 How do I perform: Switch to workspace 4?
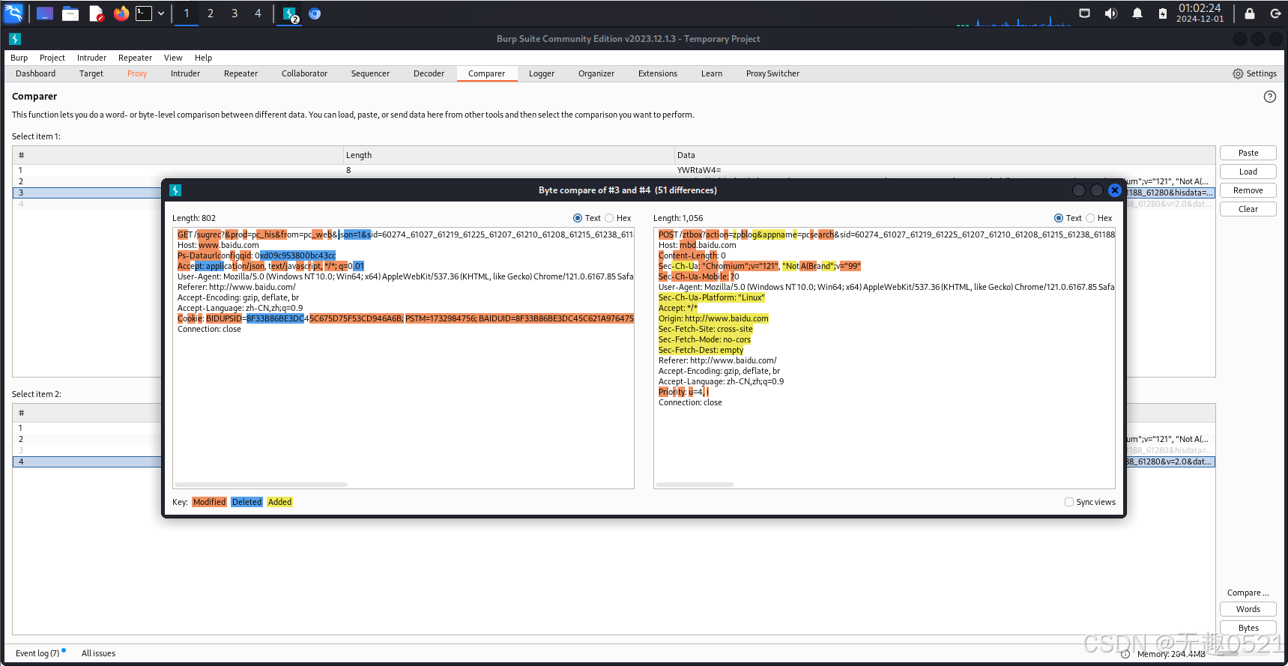tap(258, 13)
